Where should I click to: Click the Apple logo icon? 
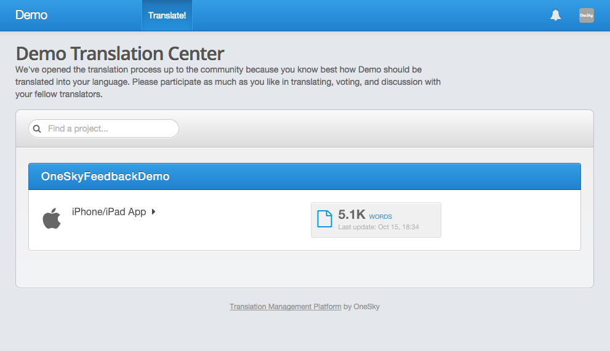click(52, 218)
